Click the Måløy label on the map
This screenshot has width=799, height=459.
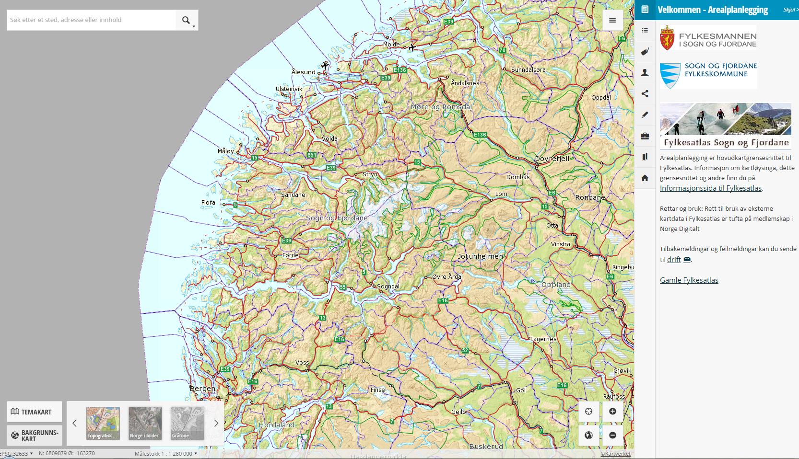tap(225, 151)
